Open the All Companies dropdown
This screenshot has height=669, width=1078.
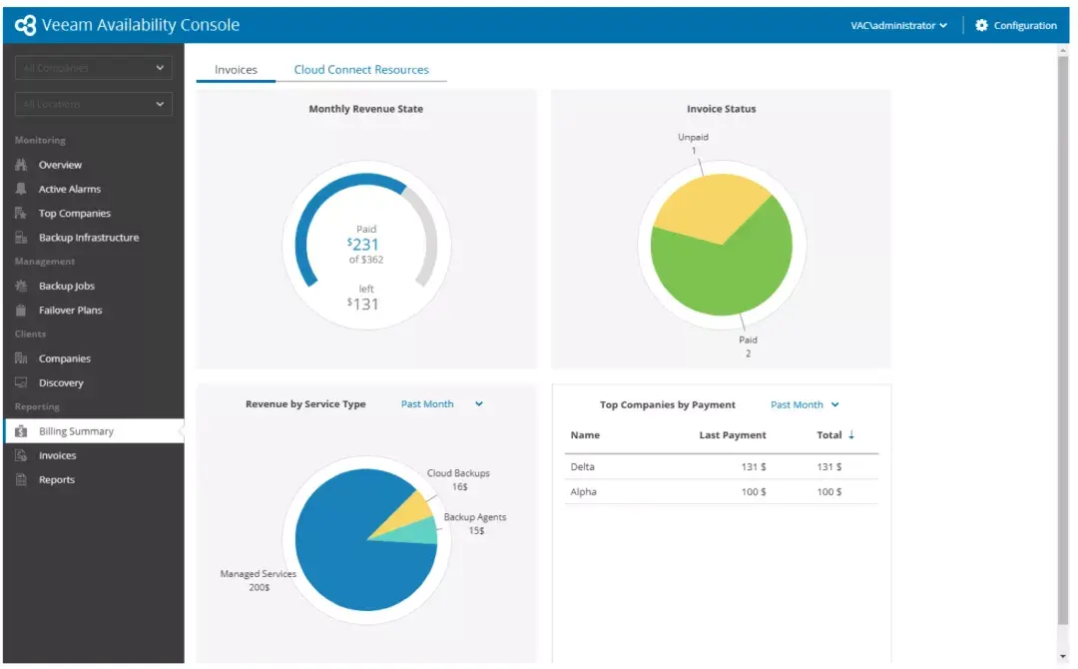tap(94, 67)
